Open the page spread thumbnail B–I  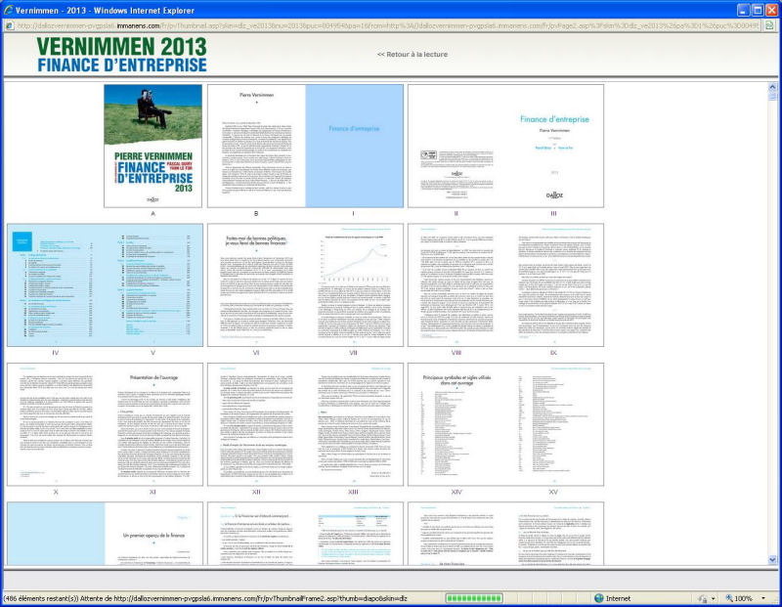[305, 146]
